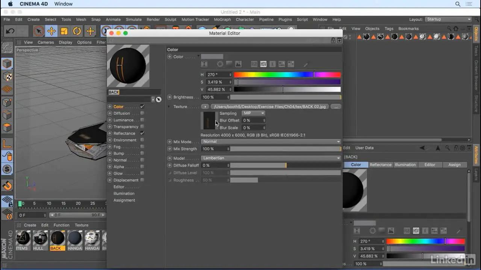
Task: Switch to Illumination tab in Attributes manager
Action: pyautogui.click(x=405, y=165)
